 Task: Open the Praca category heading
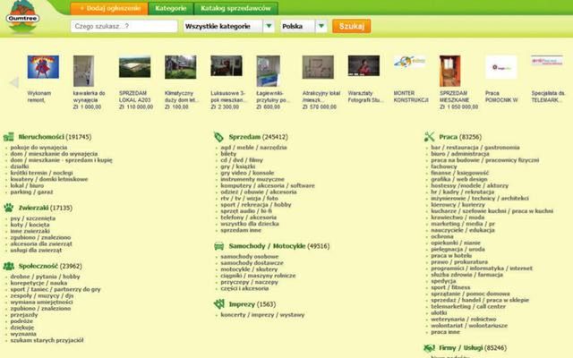(x=448, y=137)
